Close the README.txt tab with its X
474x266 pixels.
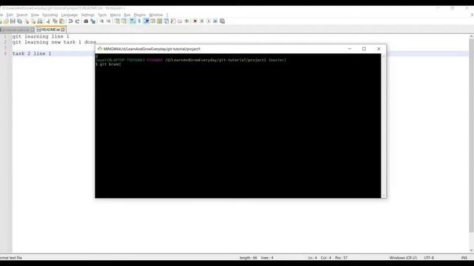[x=63, y=30]
